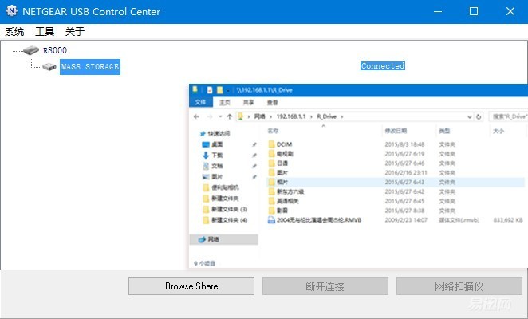
Task: Click the Connected status label
Action: 383,65
